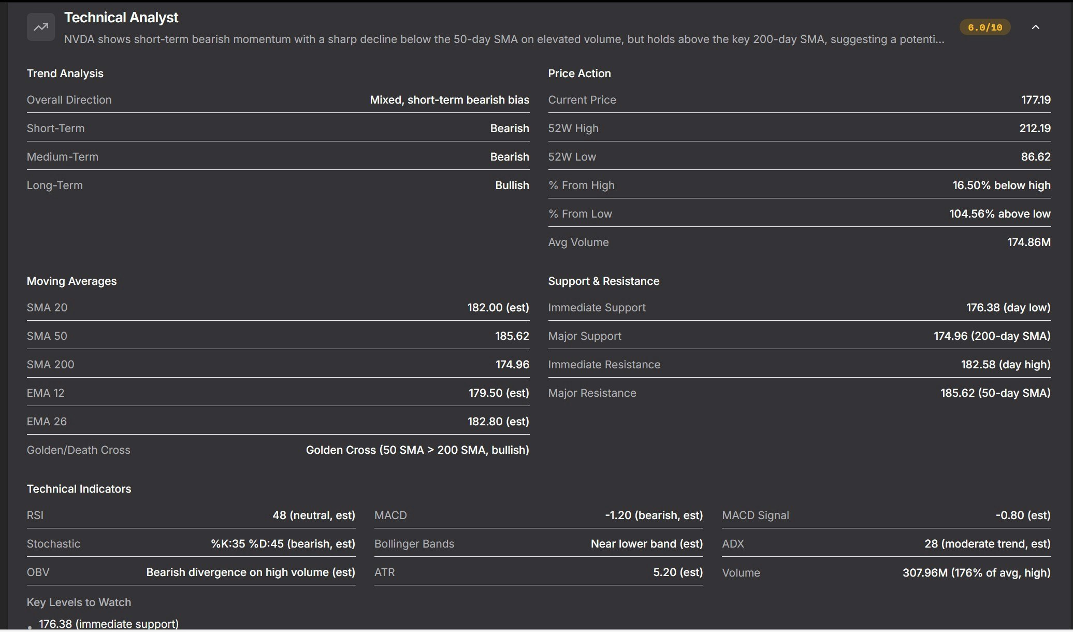Click the MACD bearish value
The height and width of the screenshot is (632, 1073).
tap(654, 515)
